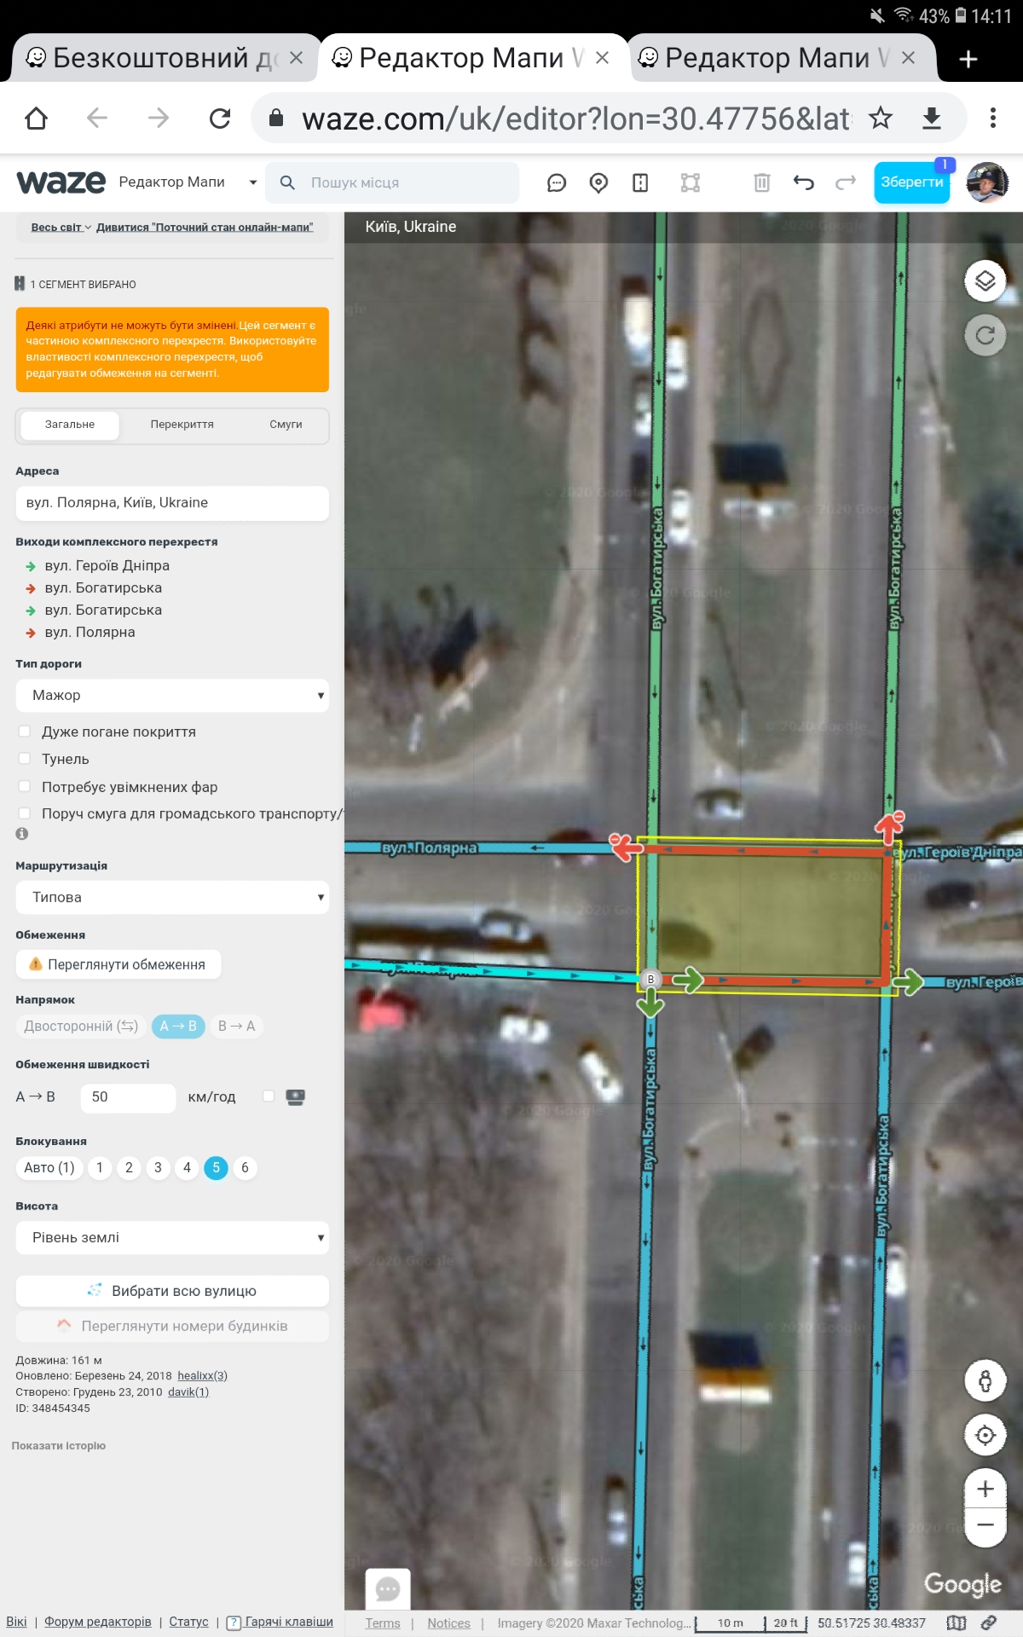The width and height of the screenshot is (1023, 1637).
Task: Zoom in on the map
Action: click(985, 1489)
